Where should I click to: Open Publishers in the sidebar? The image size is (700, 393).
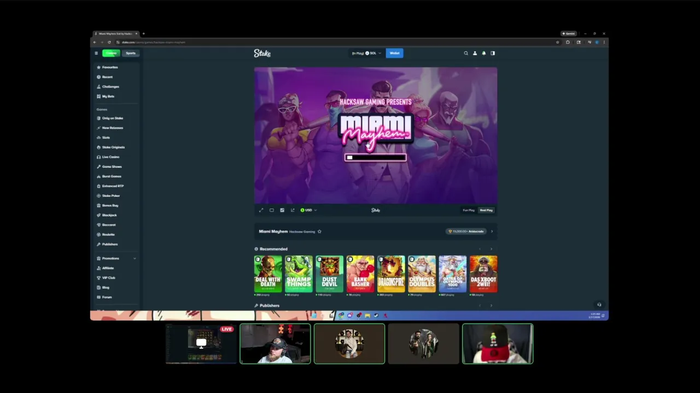[x=107, y=245]
